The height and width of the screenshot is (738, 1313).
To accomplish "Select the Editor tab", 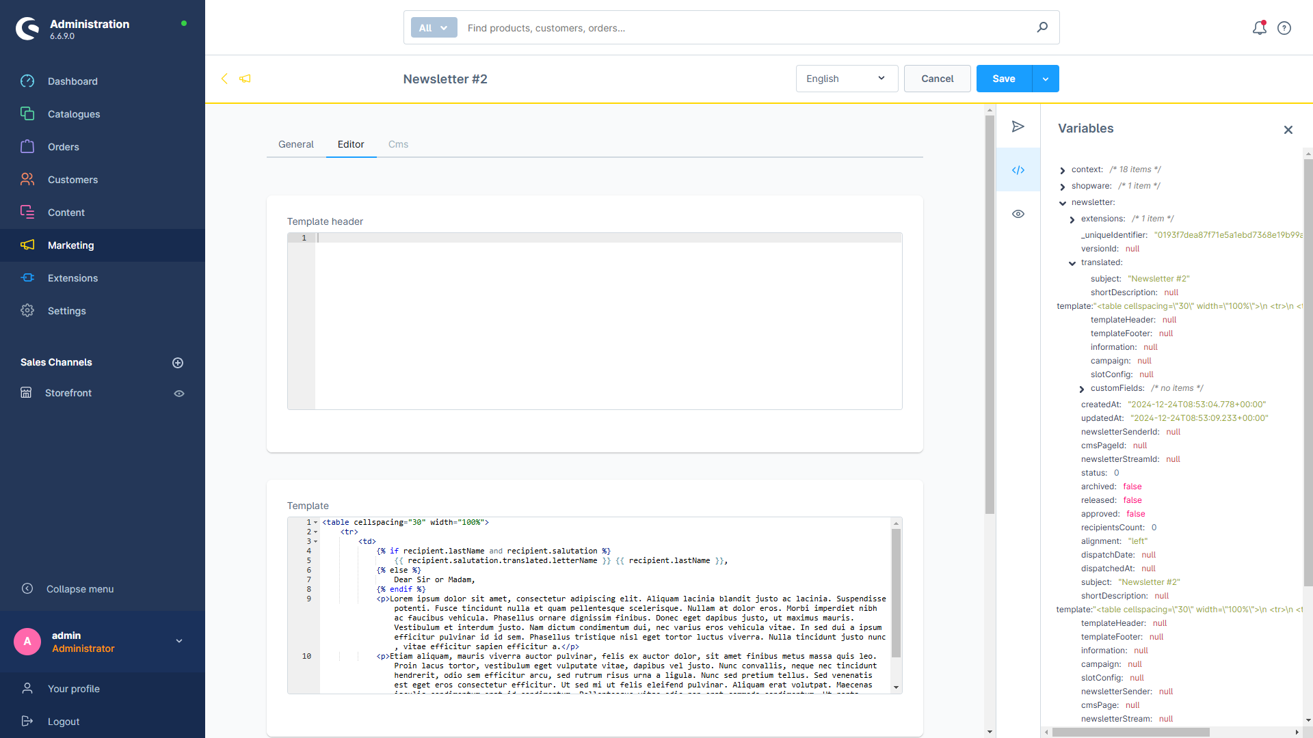I will tap(351, 144).
